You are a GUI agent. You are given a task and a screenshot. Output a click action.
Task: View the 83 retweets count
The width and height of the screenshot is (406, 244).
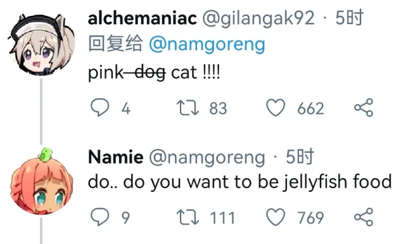pyautogui.click(x=218, y=108)
